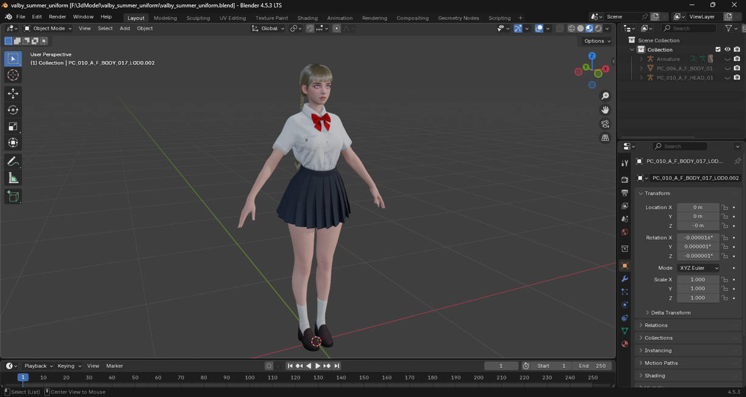This screenshot has height=397, width=746.
Task: Hide Collection with eye icon
Action: coord(727,49)
